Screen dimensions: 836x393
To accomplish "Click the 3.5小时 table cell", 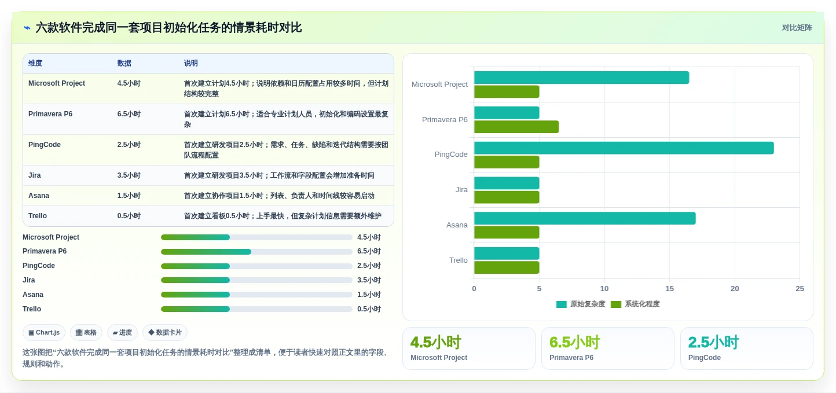I will point(129,175).
